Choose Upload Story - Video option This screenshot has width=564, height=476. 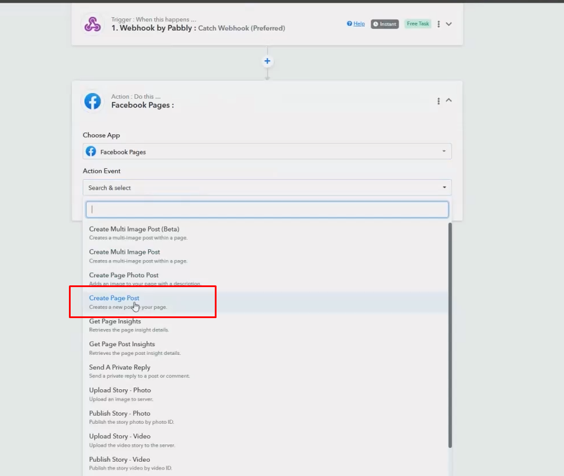265,440
